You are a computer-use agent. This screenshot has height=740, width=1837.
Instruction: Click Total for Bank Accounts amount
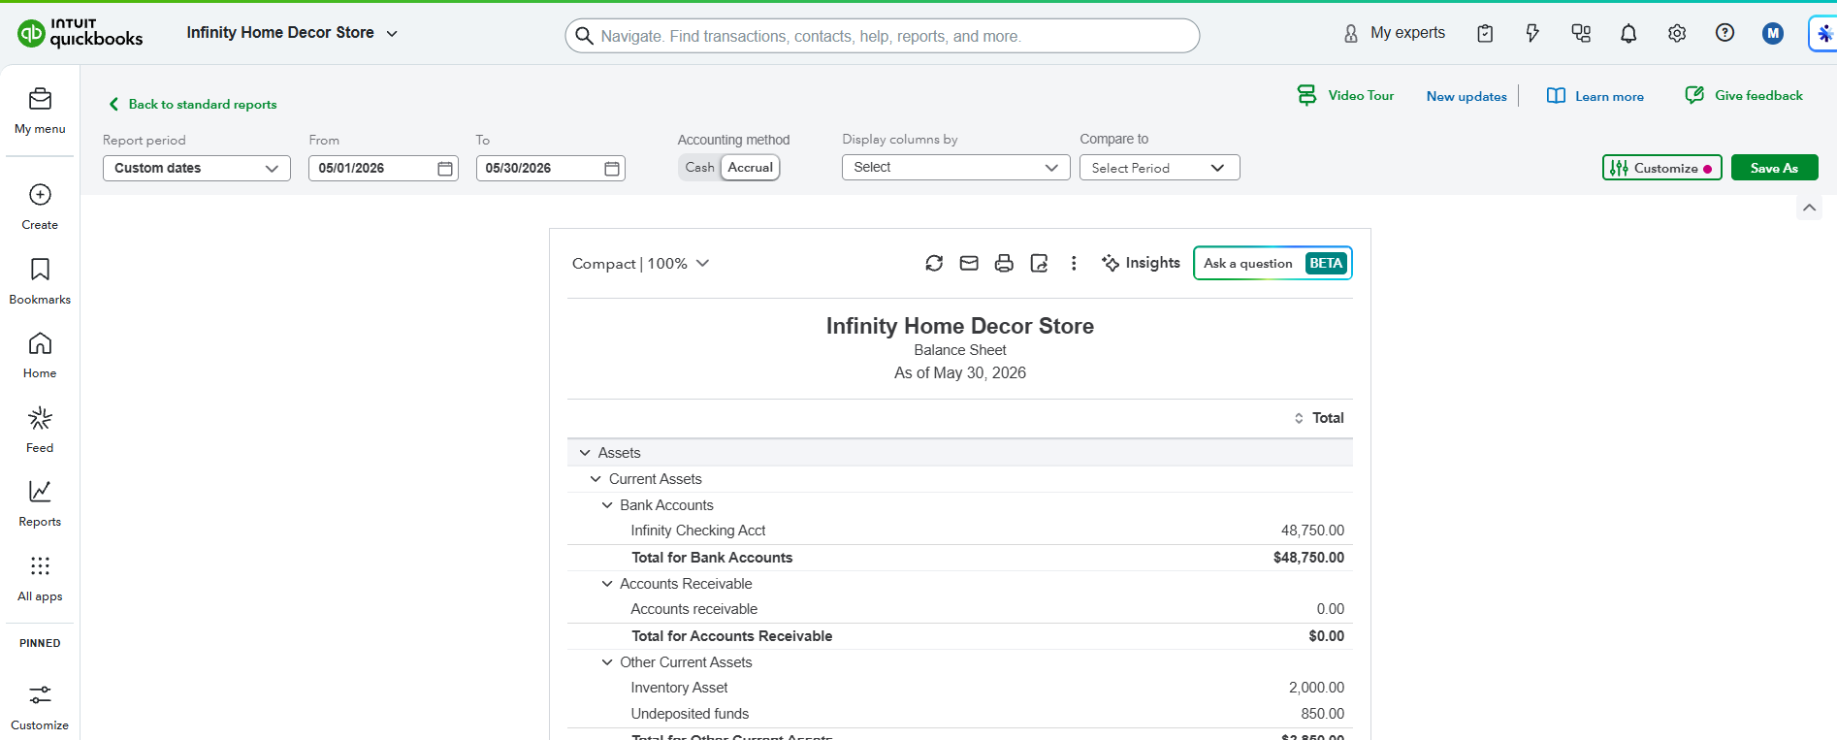[1308, 558]
